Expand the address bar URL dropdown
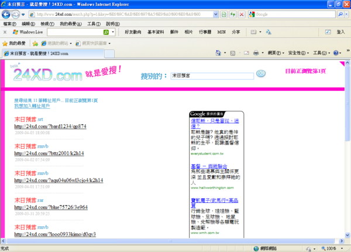 pyautogui.click(x=215, y=15)
